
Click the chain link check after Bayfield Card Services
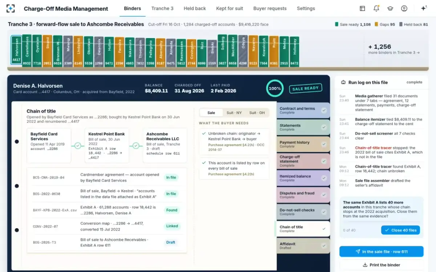pos(78,145)
